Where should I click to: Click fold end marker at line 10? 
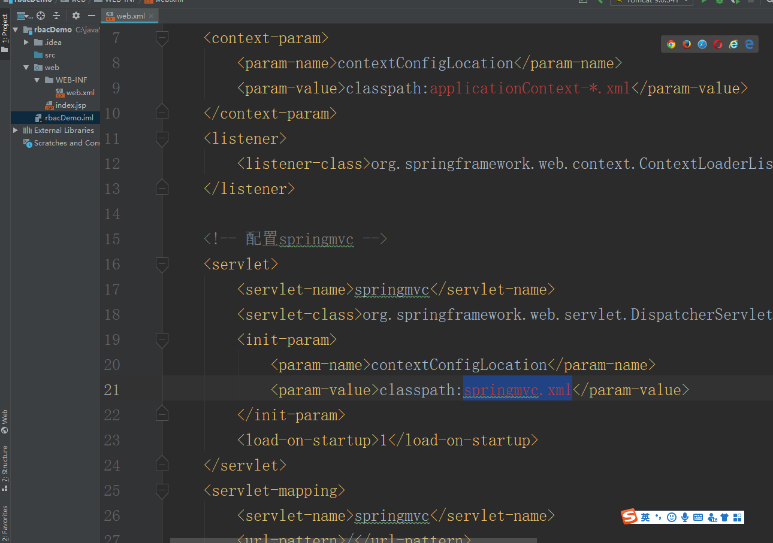click(x=162, y=113)
